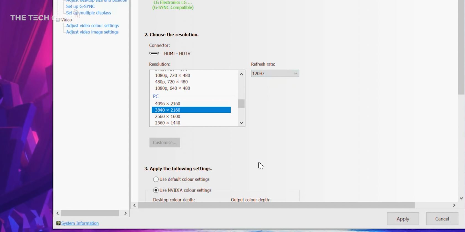Open Adjust video colour settings page
This screenshot has width=465, height=232.
[92, 26]
